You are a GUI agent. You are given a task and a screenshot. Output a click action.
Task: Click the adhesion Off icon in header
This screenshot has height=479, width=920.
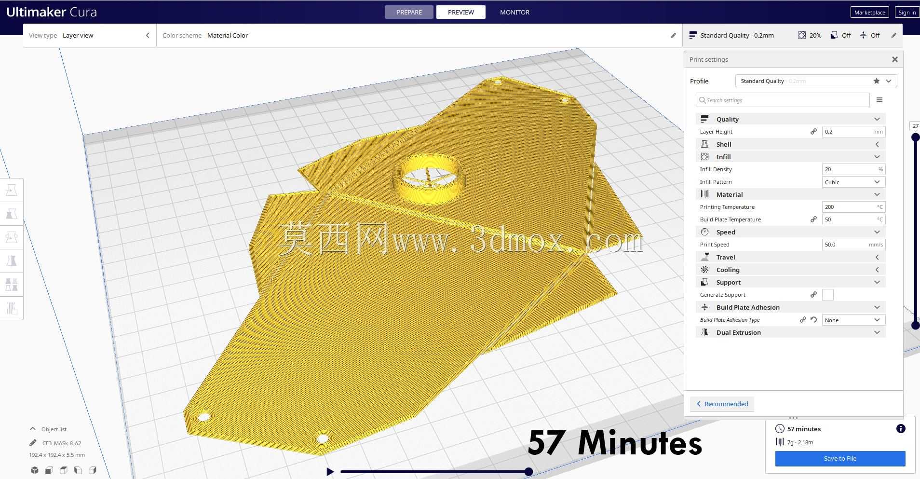click(x=863, y=35)
